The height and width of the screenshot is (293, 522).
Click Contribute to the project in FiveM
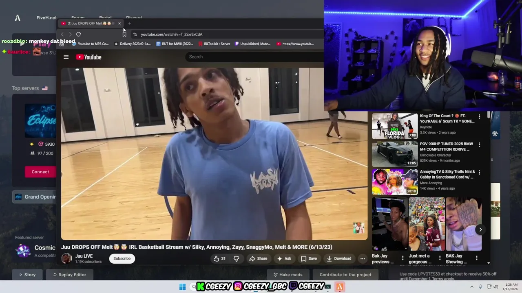click(x=345, y=275)
